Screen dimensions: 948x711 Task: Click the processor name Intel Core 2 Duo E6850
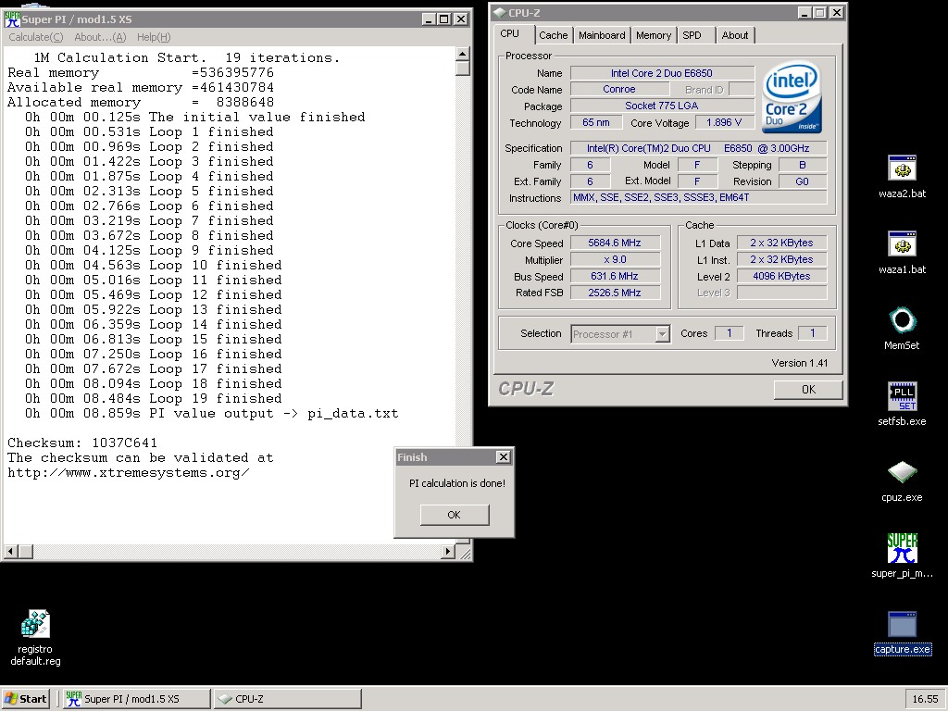[662, 73]
